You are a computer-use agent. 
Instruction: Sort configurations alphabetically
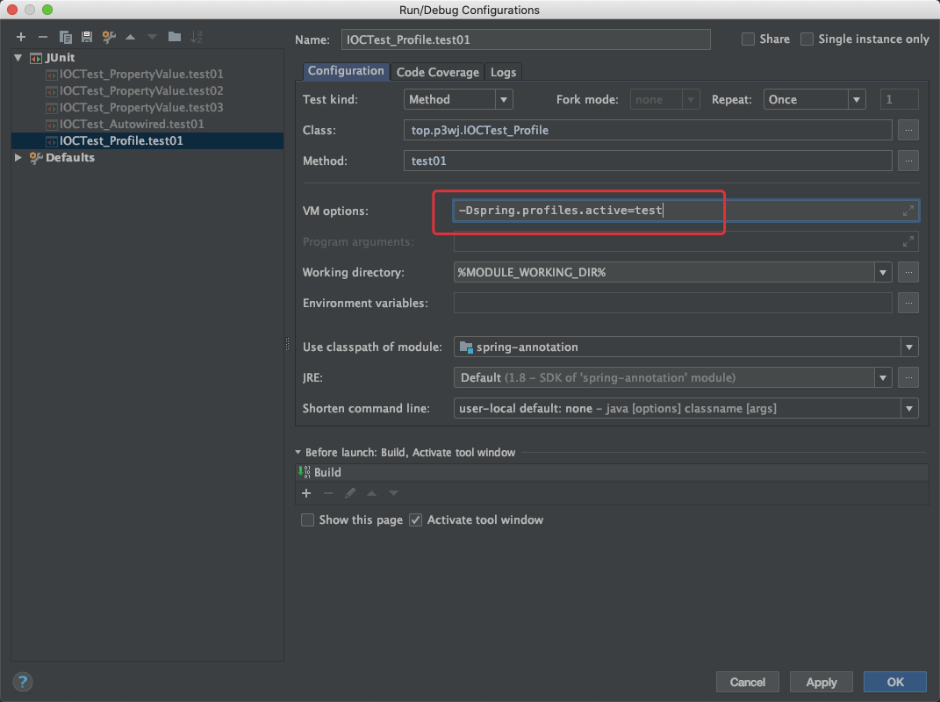tap(196, 37)
